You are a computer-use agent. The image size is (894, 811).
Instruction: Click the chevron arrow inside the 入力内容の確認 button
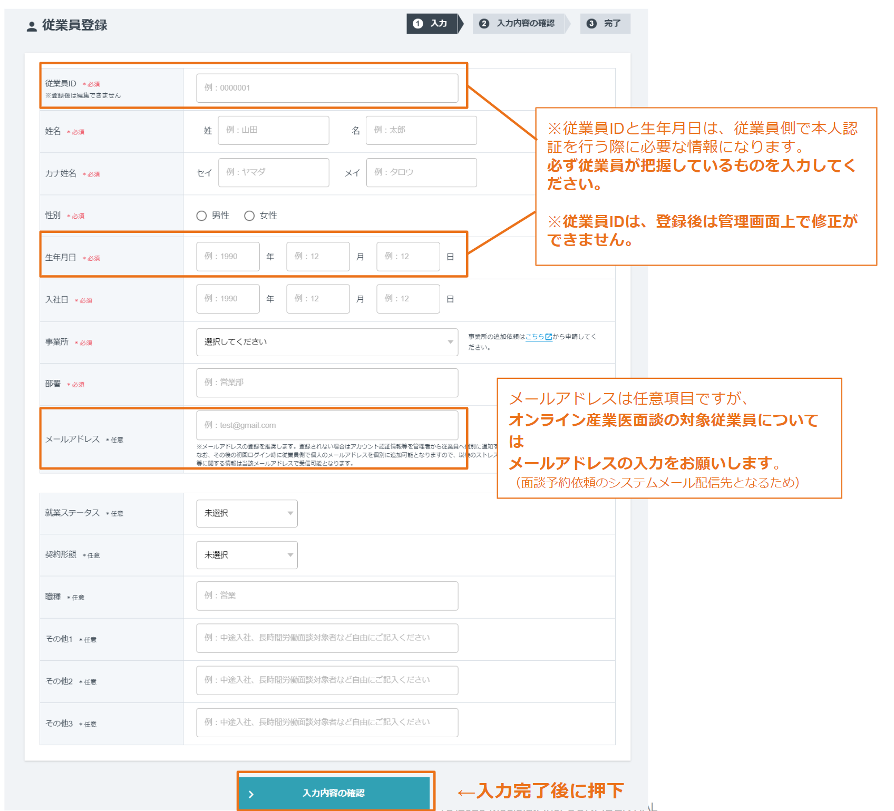coord(252,794)
